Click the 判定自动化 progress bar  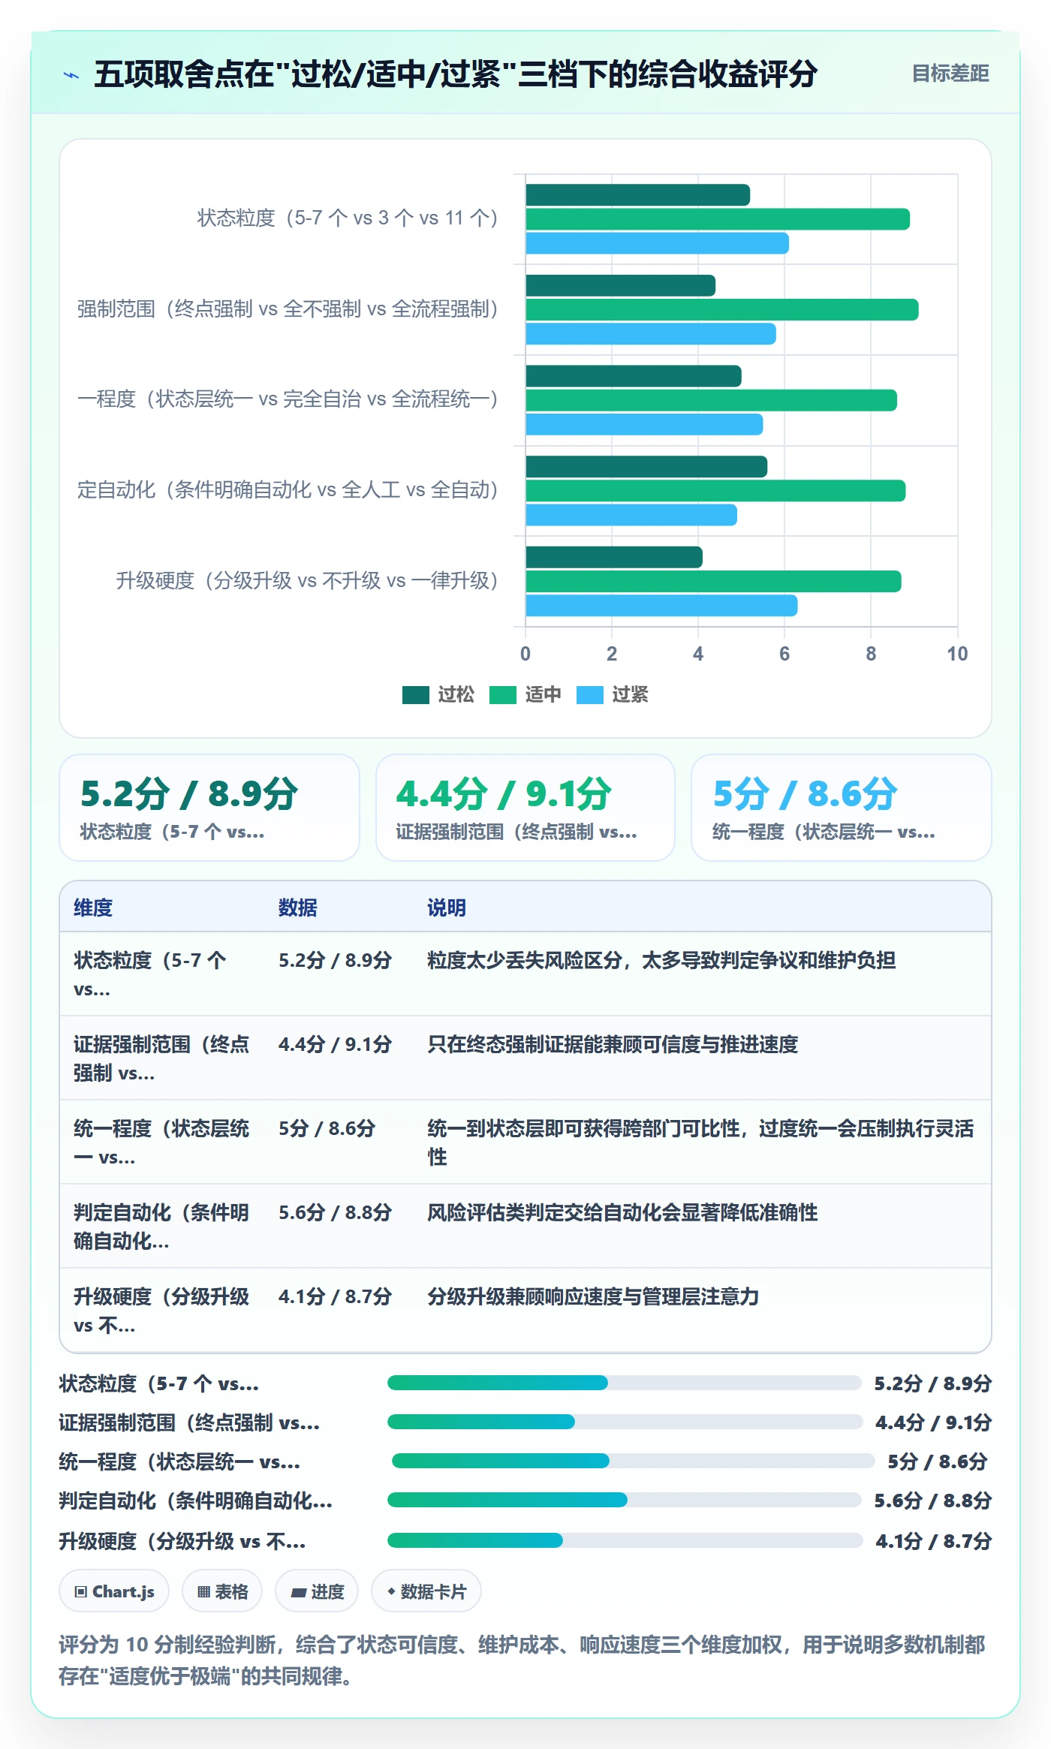pyautogui.click(x=624, y=1500)
